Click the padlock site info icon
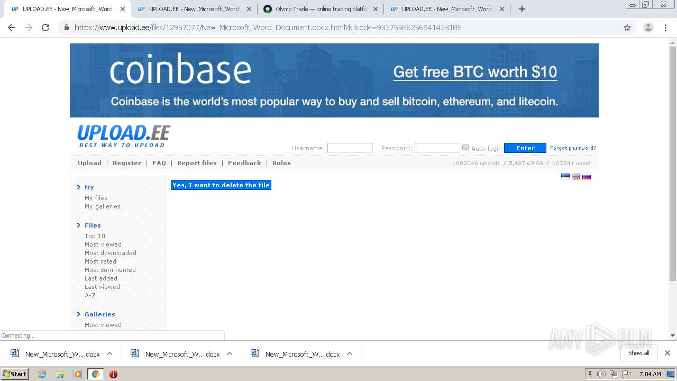 pos(66,28)
